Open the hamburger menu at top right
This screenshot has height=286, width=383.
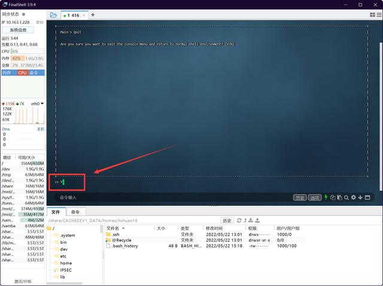pyautogui.click(x=379, y=15)
